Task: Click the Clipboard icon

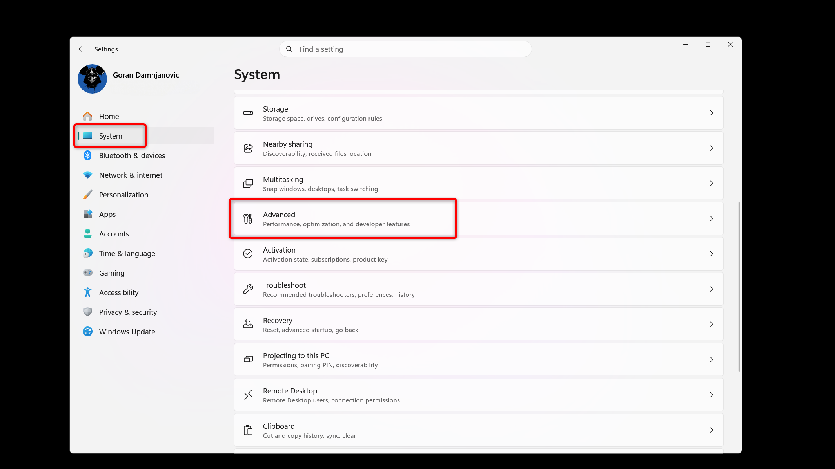Action: 248,430
